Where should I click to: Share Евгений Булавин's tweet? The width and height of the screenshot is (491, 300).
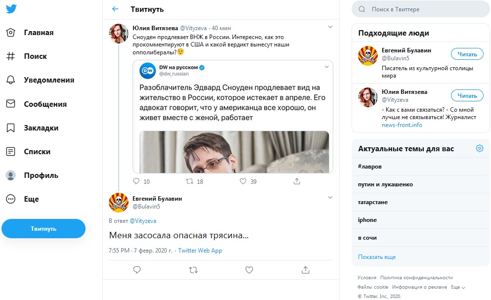click(x=306, y=269)
